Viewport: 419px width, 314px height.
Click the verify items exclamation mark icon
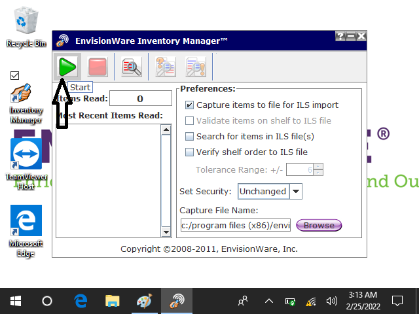point(196,67)
